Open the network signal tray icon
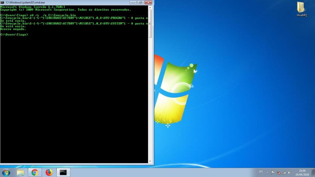 (x=284, y=172)
